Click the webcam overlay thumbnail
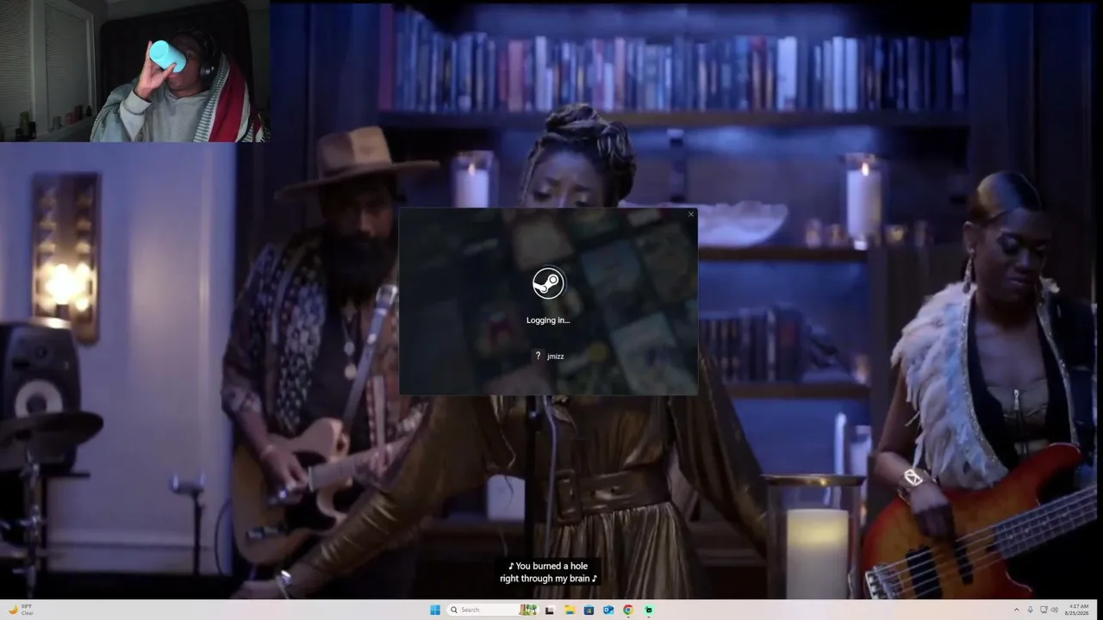Image resolution: width=1103 pixels, height=620 pixels. pos(134,71)
